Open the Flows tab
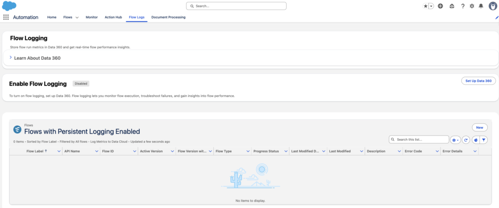 68,17
